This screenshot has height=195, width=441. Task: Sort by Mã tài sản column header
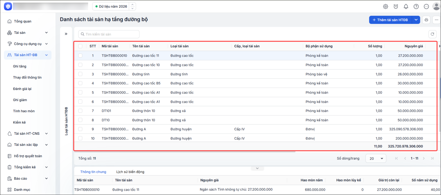coord(110,46)
